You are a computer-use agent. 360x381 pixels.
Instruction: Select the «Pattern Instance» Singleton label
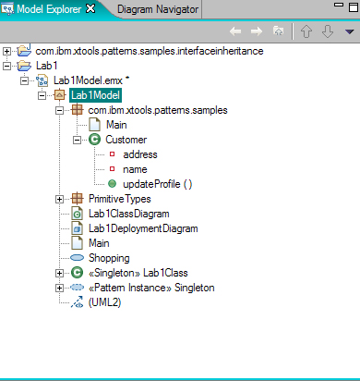(151, 288)
